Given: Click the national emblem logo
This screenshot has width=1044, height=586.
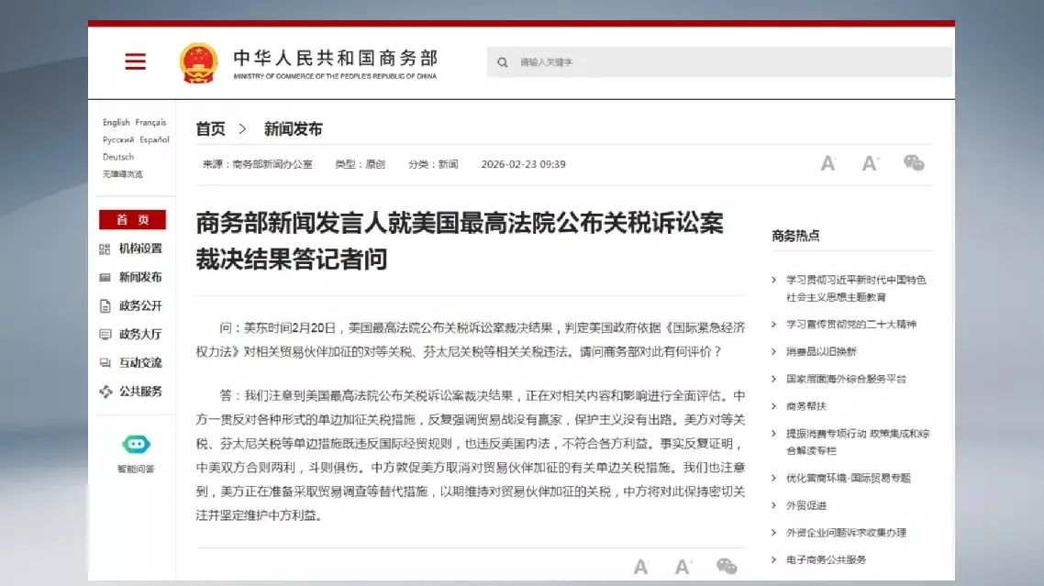Looking at the screenshot, I should [198, 62].
